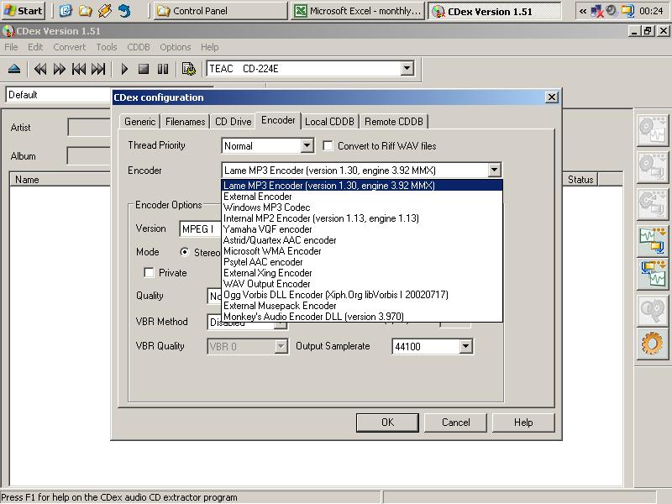This screenshot has height=504, width=672.
Task: Click the Cancel button
Action: coord(456,423)
